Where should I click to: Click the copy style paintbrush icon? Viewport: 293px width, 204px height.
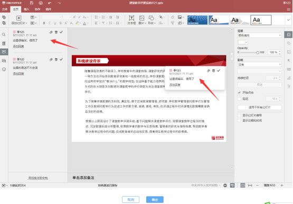coord(173,23)
